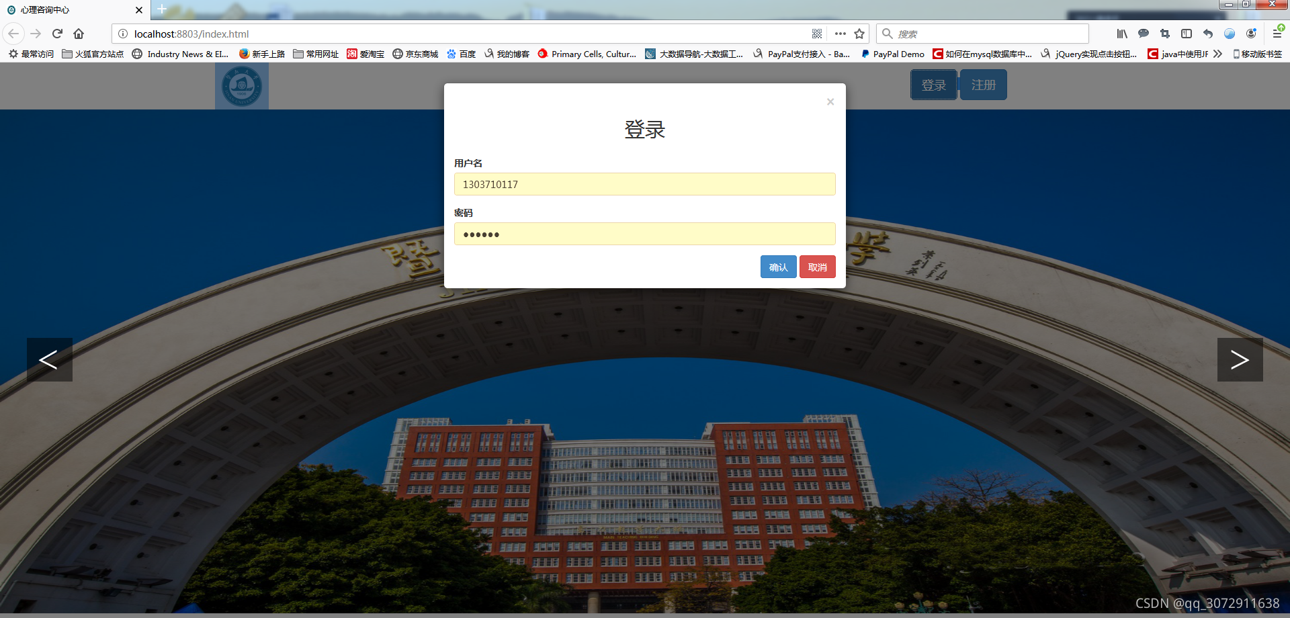1290x618 pixels.
Task: Open the 常用网址 bookmark folder
Action: [316, 54]
